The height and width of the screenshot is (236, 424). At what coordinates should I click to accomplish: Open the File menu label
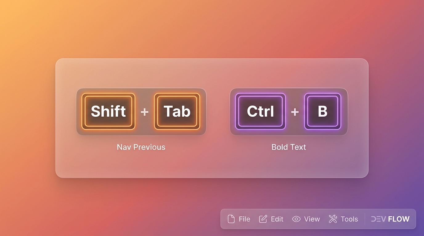click(244, 219)
